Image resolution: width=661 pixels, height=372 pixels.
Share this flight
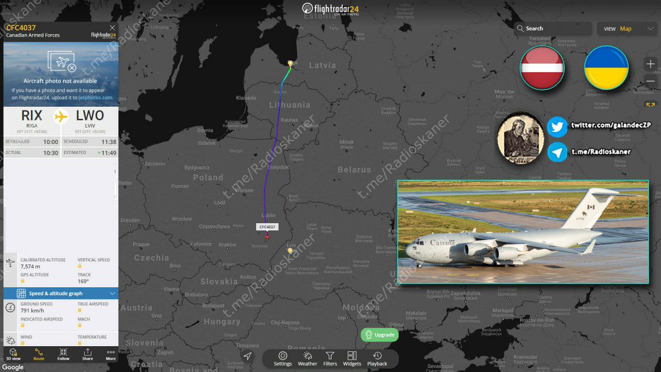88,354
